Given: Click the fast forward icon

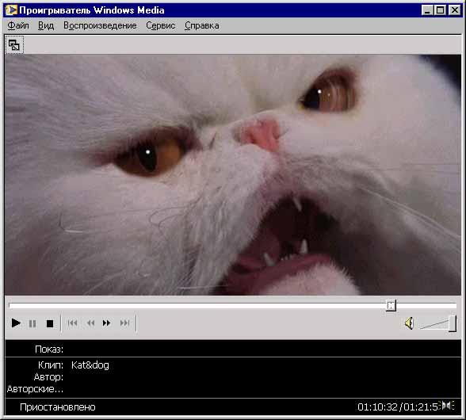Looking at the screenshot, I should coord(107,323).
